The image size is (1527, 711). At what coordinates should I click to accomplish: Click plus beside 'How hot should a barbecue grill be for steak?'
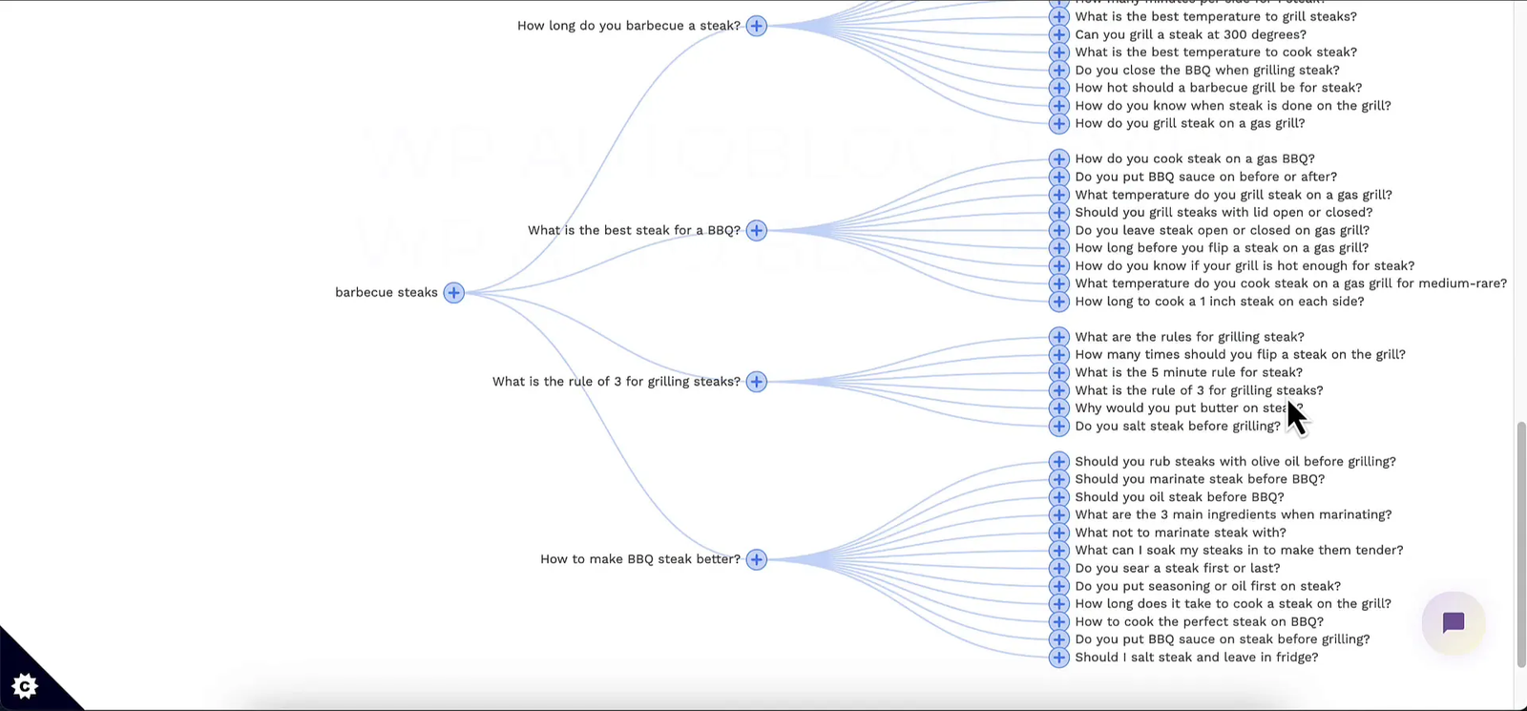(1058, 88)
